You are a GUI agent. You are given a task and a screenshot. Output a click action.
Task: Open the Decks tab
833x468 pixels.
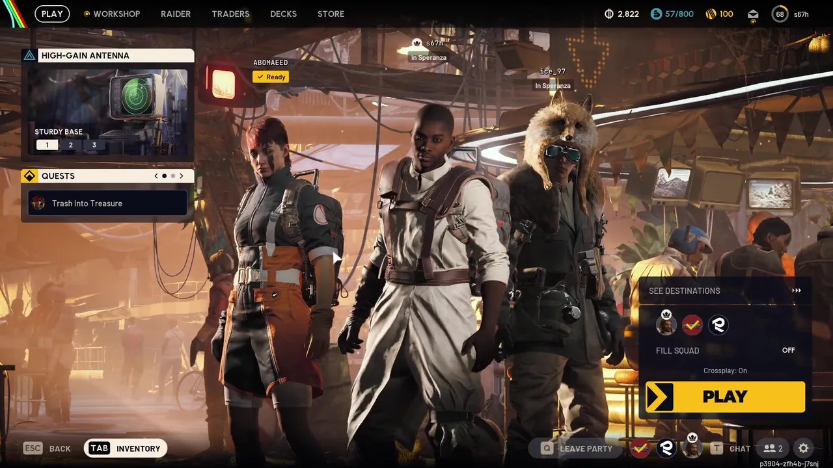283,14
